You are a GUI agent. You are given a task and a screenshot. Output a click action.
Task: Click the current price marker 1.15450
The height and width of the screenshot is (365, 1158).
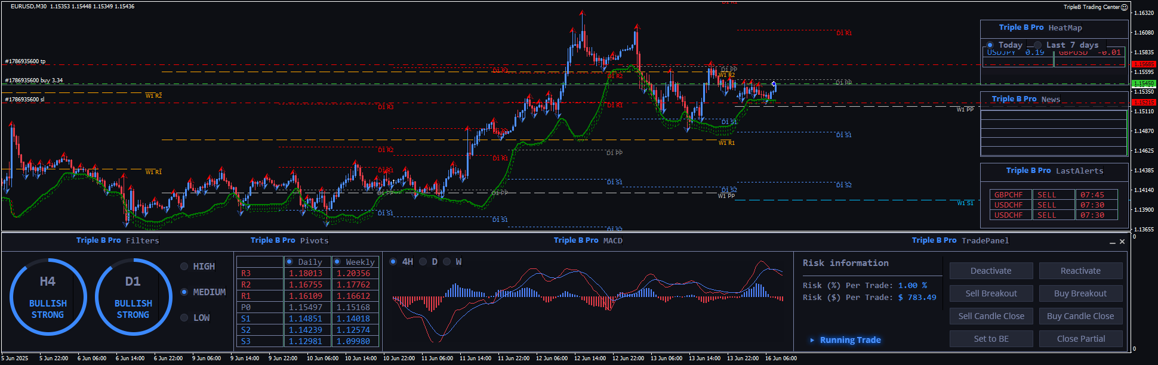point(1144,84)
